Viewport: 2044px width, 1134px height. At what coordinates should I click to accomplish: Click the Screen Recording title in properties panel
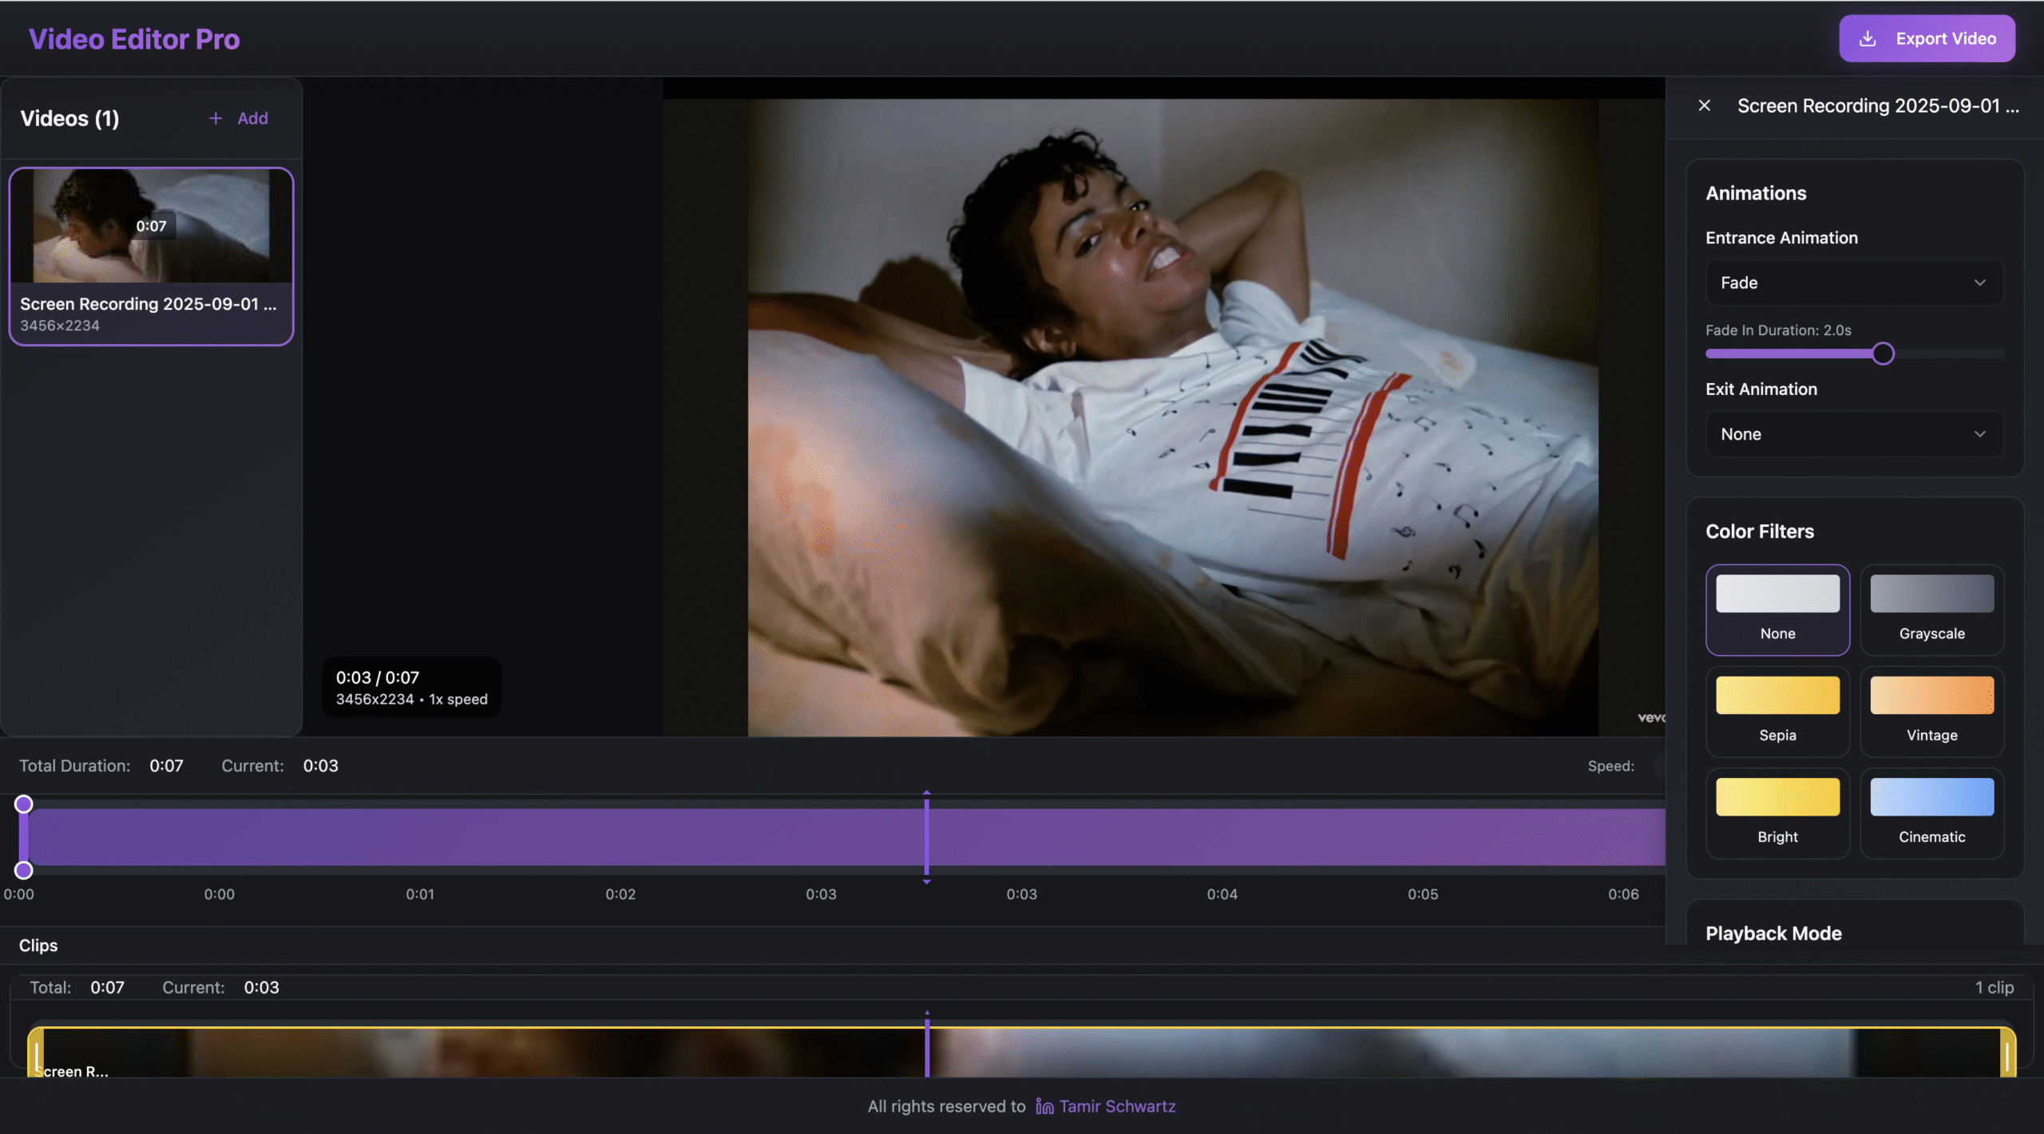[x=1878, y=105]
